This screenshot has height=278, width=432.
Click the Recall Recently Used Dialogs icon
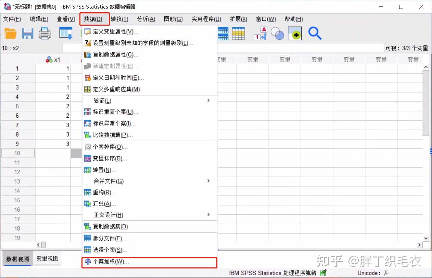tap(66, 34)
